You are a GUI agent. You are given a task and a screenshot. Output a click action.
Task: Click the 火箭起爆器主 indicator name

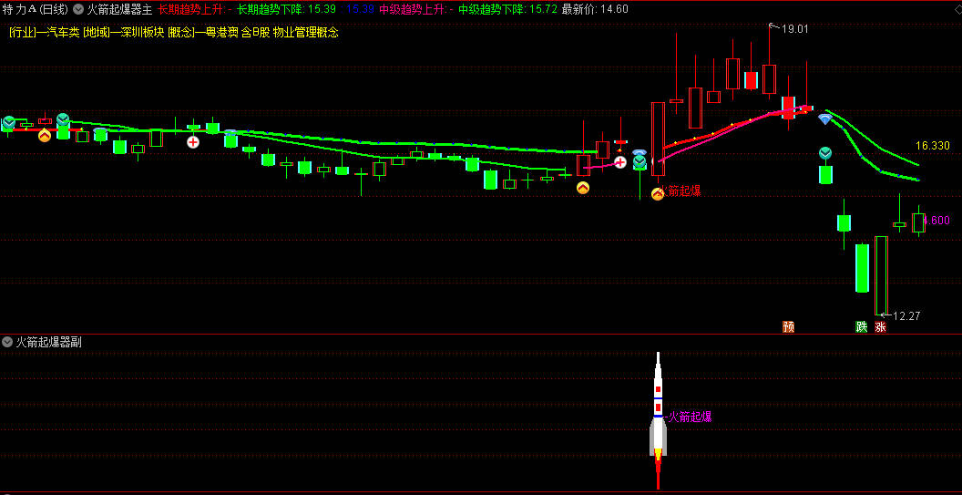click(x=119, y=9)
